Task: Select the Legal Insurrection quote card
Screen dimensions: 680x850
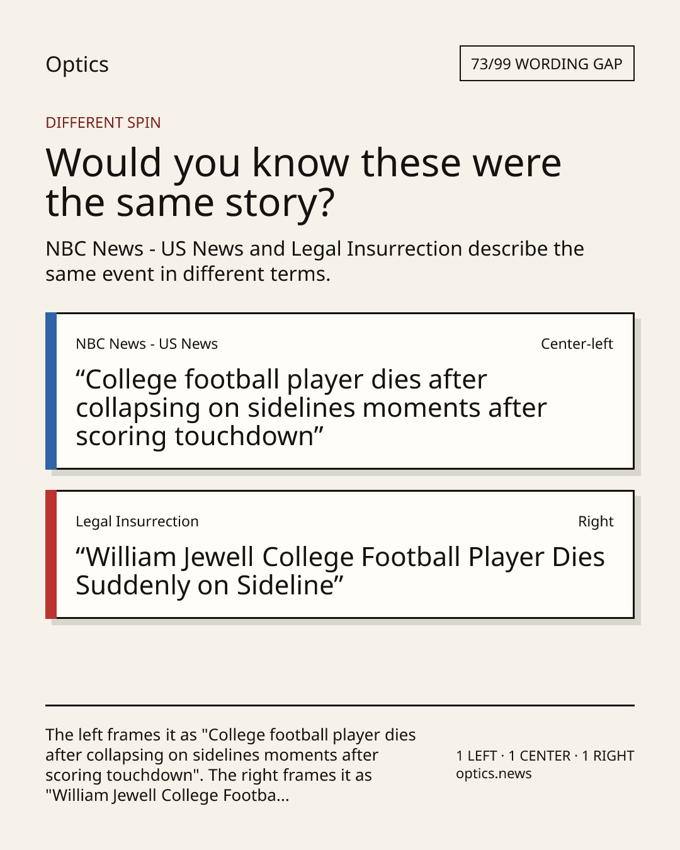Action: (340, 554)
